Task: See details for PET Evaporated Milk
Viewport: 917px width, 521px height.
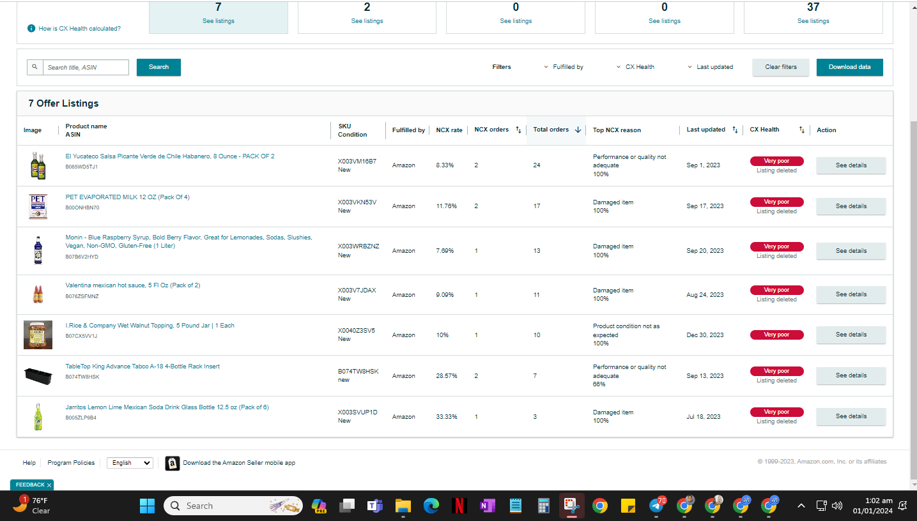Action: [851, 206]
